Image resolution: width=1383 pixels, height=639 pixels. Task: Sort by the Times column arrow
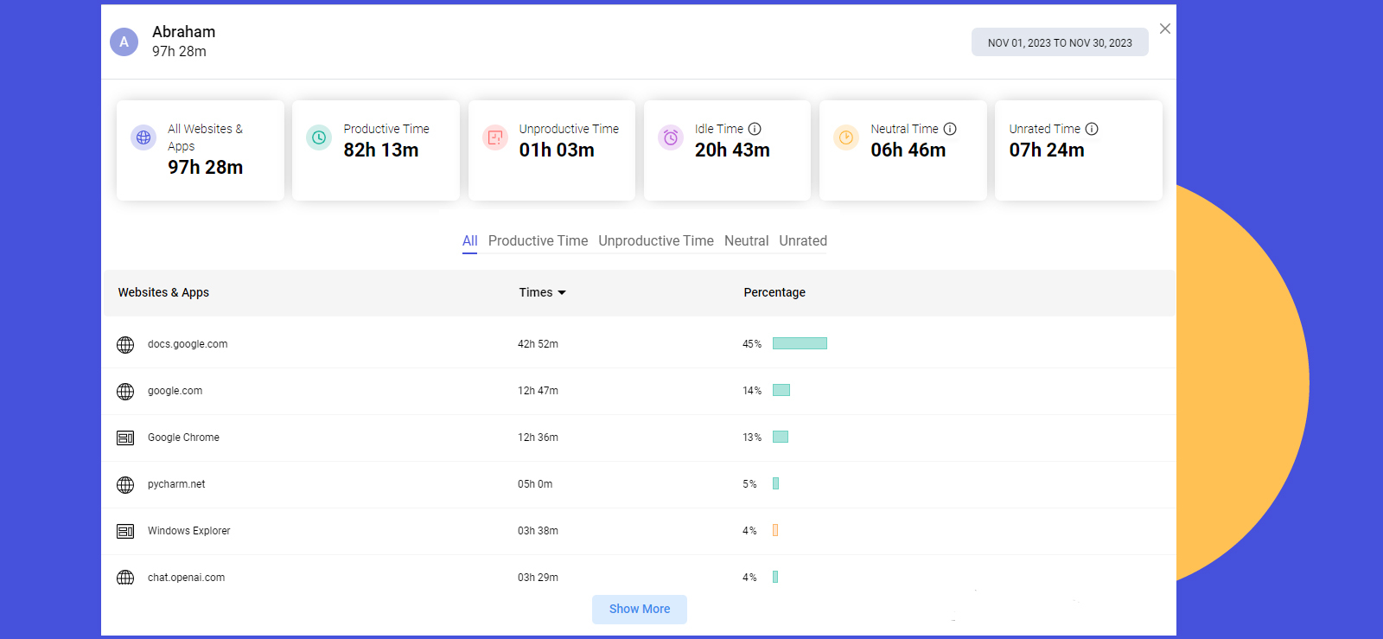tap(562, 293)
